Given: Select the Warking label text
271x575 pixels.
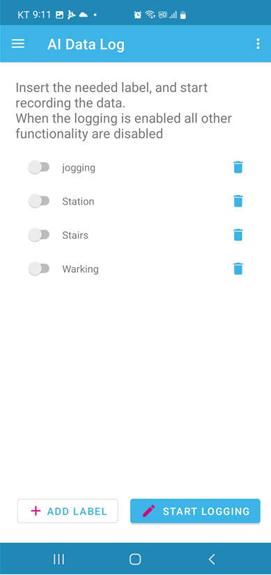Looking at the screenshot, I should 80,269.
